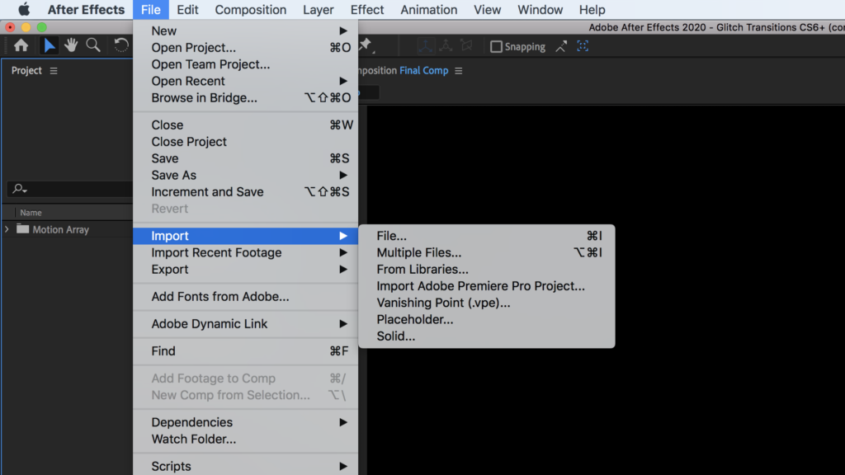Open the project search filter dropdown

pyautogui.click(x=20, y=190)
